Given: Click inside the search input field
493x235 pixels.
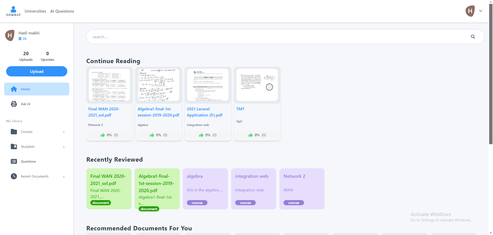Looking at the screenshot, I should 277,37.
